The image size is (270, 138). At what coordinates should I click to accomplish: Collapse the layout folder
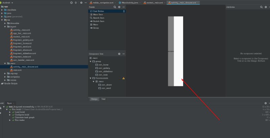click(5, 27)
